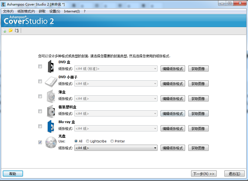Screen dimensions: 248x181
Task: Click the 光盘 disc icon
Action: (x=51, y=142)
